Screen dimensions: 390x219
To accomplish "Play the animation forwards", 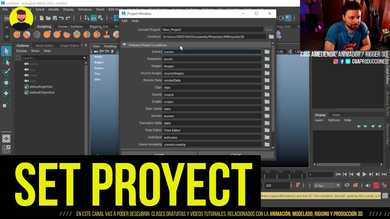I will pos(364,174).
